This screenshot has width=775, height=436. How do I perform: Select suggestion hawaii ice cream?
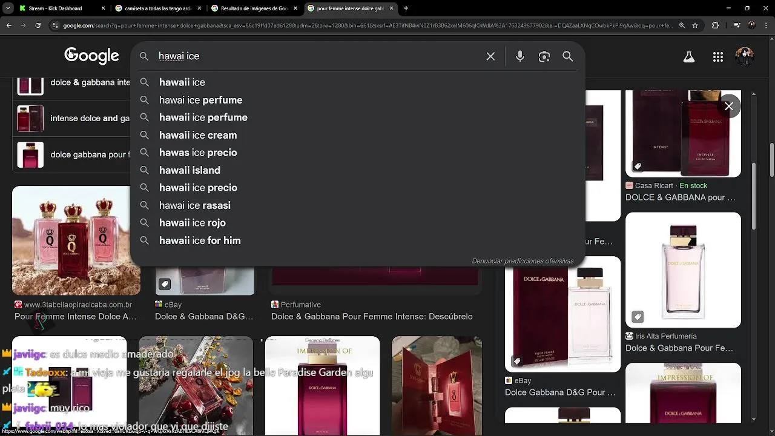(357, 135)
